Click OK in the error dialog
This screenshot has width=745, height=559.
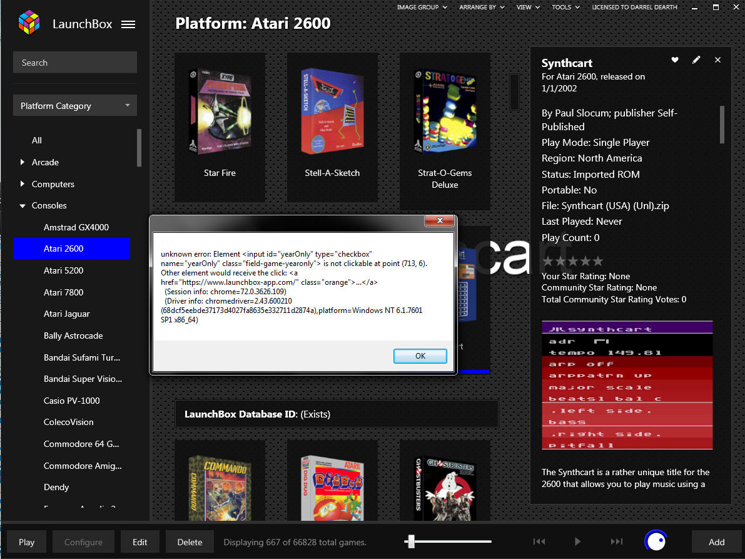420,356
